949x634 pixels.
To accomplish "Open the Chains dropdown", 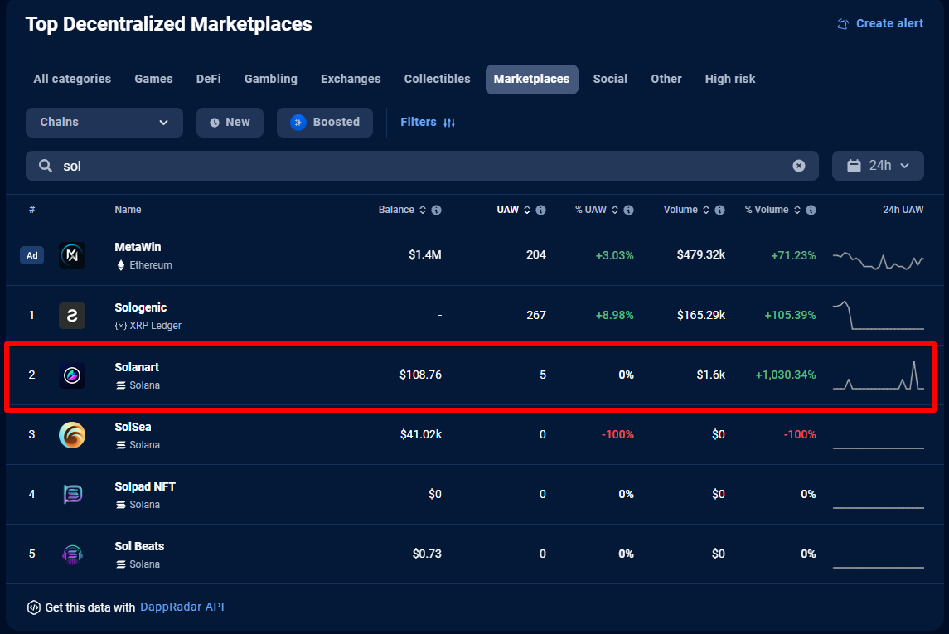I will (x=104, y=123).
